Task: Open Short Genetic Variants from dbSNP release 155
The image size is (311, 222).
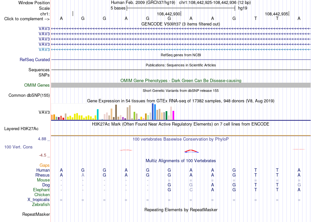Action: pos(181,91)
